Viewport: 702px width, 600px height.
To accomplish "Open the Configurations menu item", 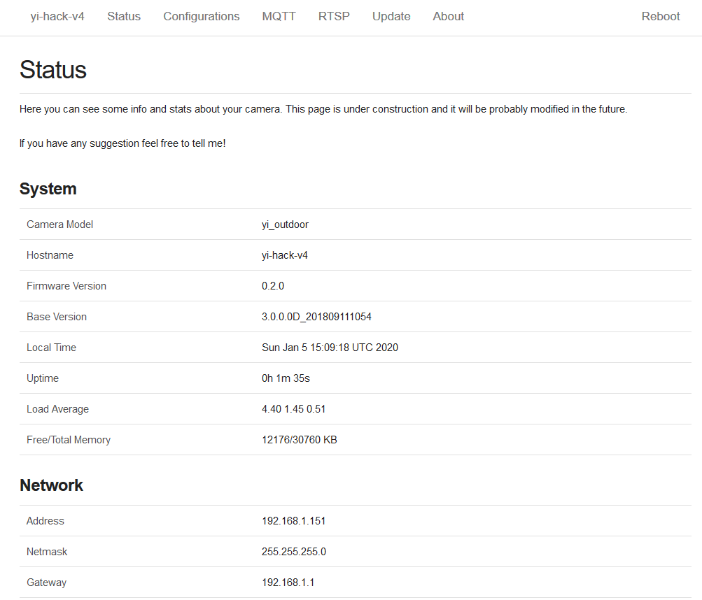I will click(x=201, y=17).
